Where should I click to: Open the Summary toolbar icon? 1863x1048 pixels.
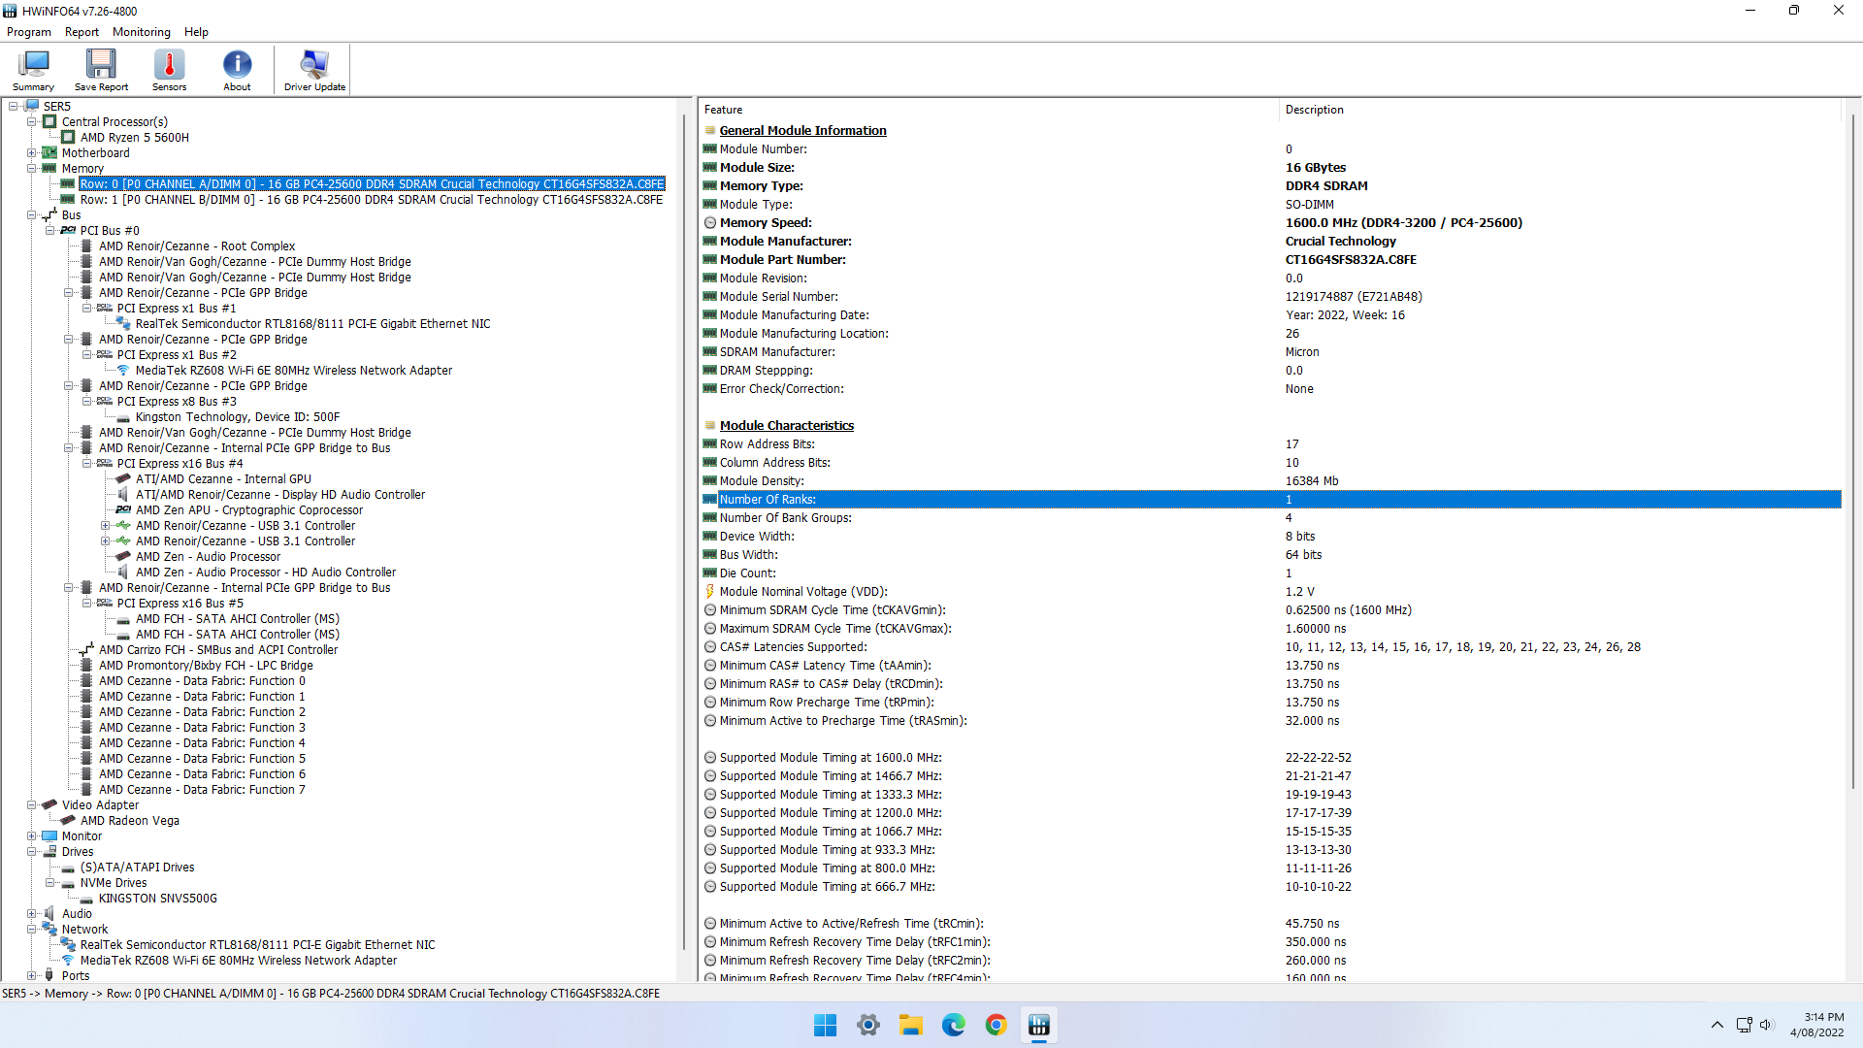33,70
